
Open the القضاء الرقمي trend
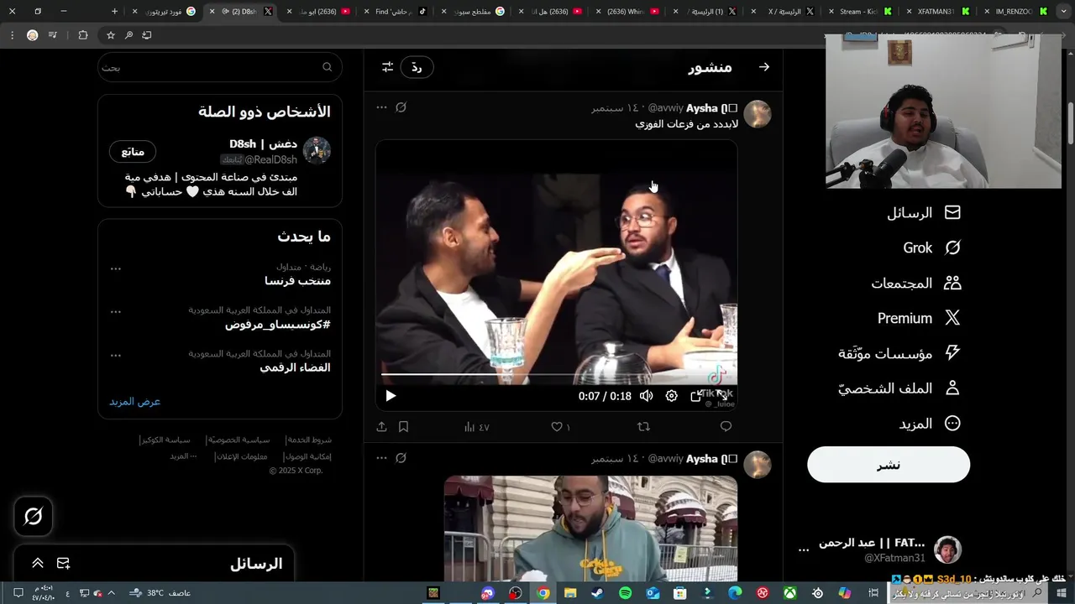tap(295, 367)
